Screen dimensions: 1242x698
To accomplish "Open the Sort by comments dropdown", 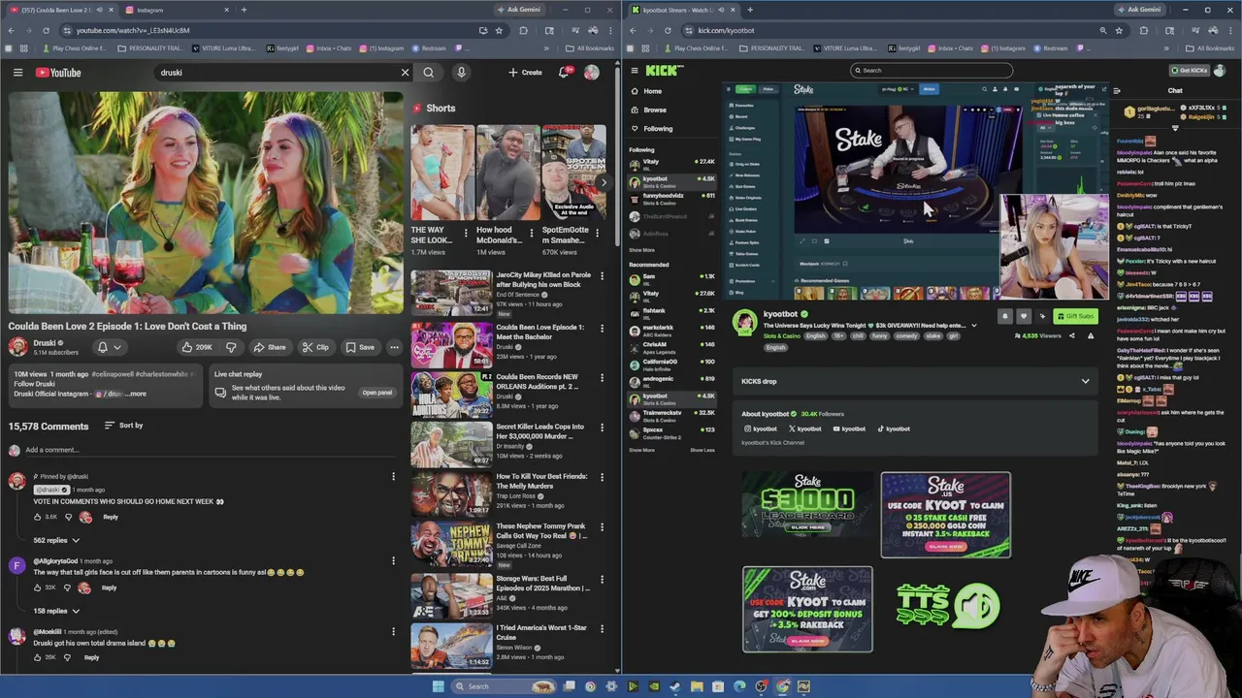I will coord(123,426).
